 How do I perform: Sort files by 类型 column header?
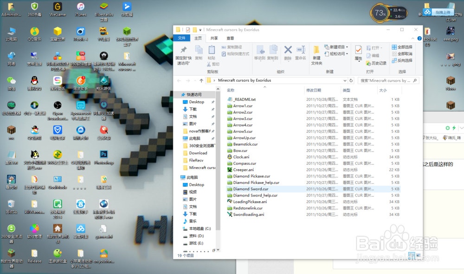(x=347, y=91)
